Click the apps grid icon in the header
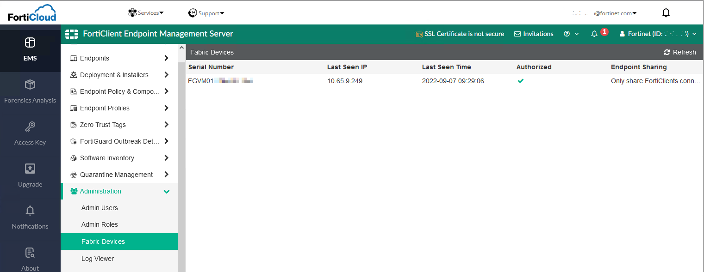Viewport: 704px width, 272px height. (71, 34)
